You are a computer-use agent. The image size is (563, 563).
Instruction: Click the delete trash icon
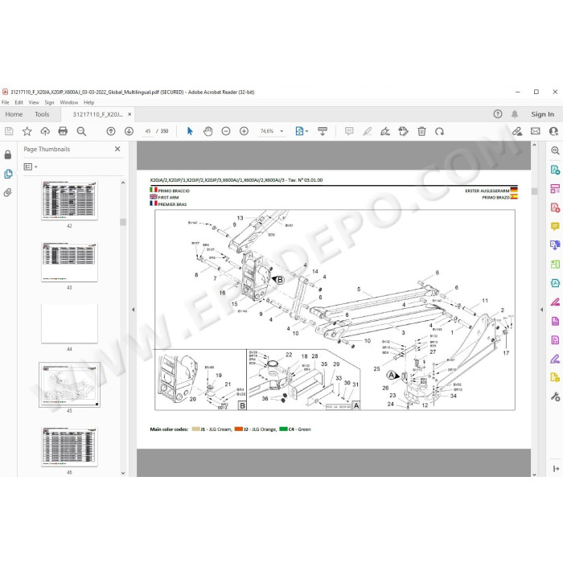(421, 131)
